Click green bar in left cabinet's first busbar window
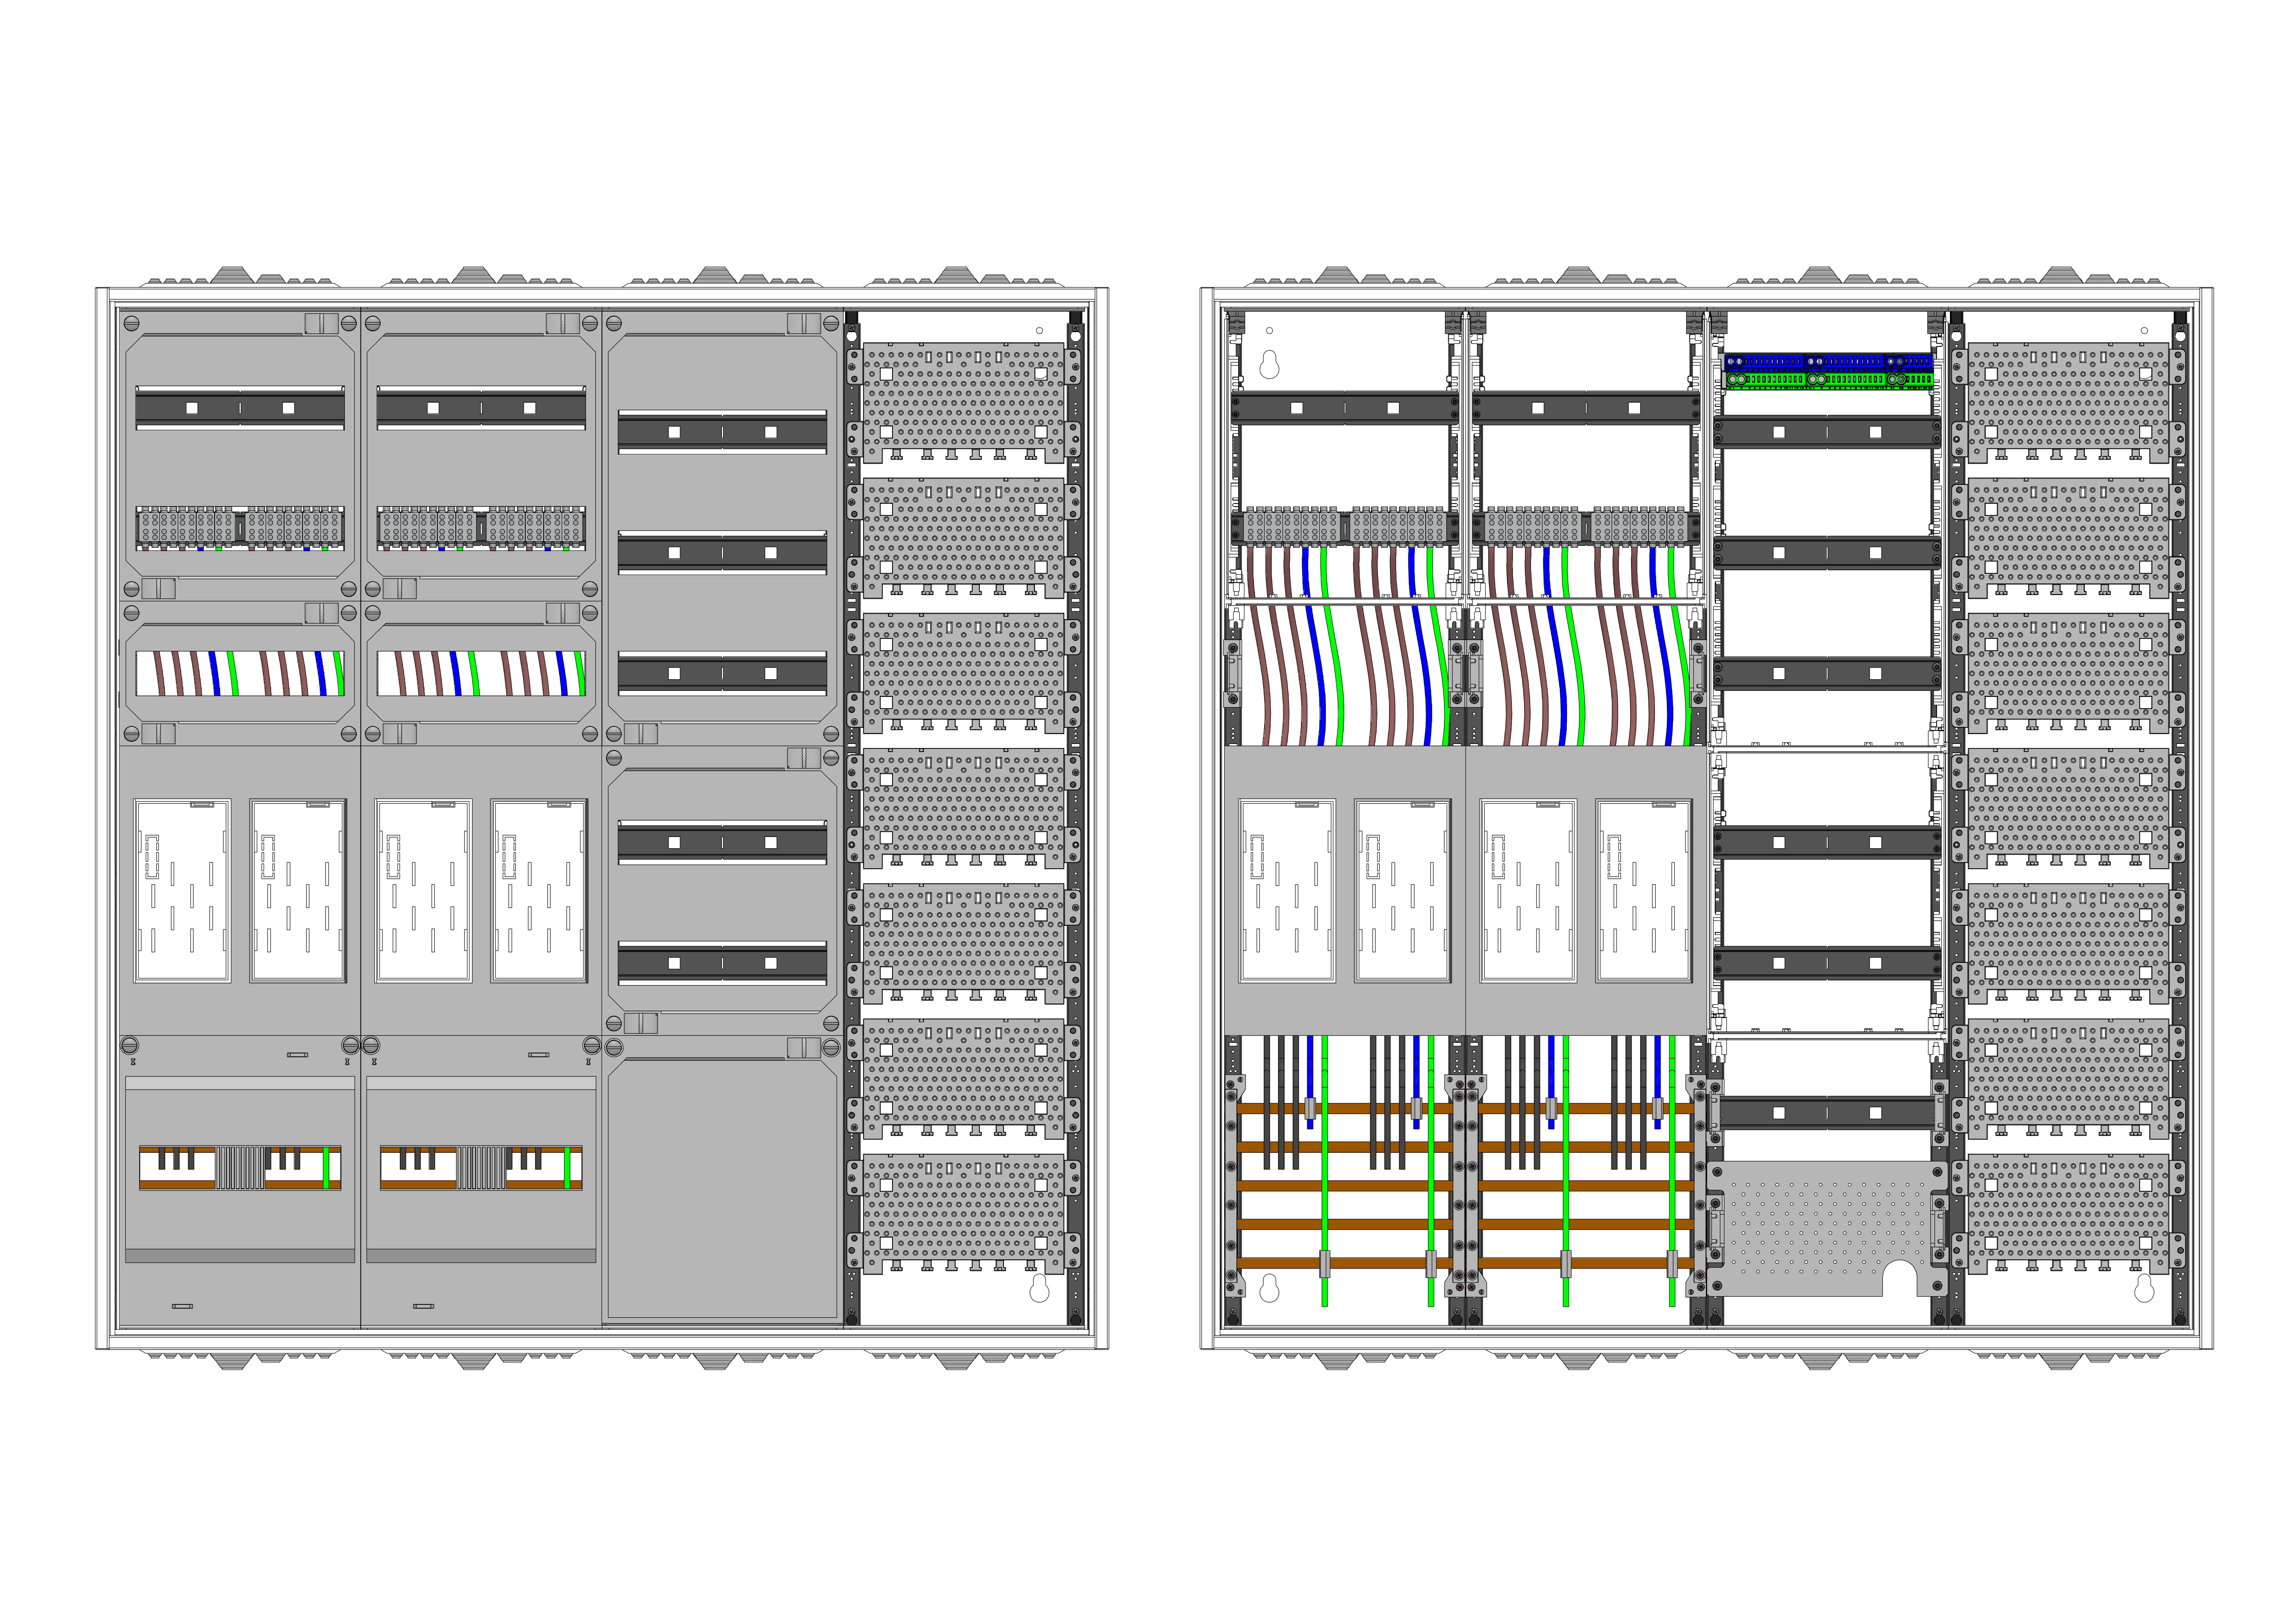The width and height of the screenshot is (2296, 1624). pyautogui.click(x=326, y=1167)
